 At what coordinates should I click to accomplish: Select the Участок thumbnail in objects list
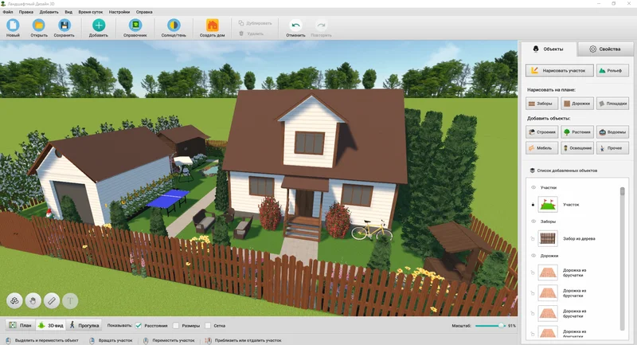click(x=548, y=205)
